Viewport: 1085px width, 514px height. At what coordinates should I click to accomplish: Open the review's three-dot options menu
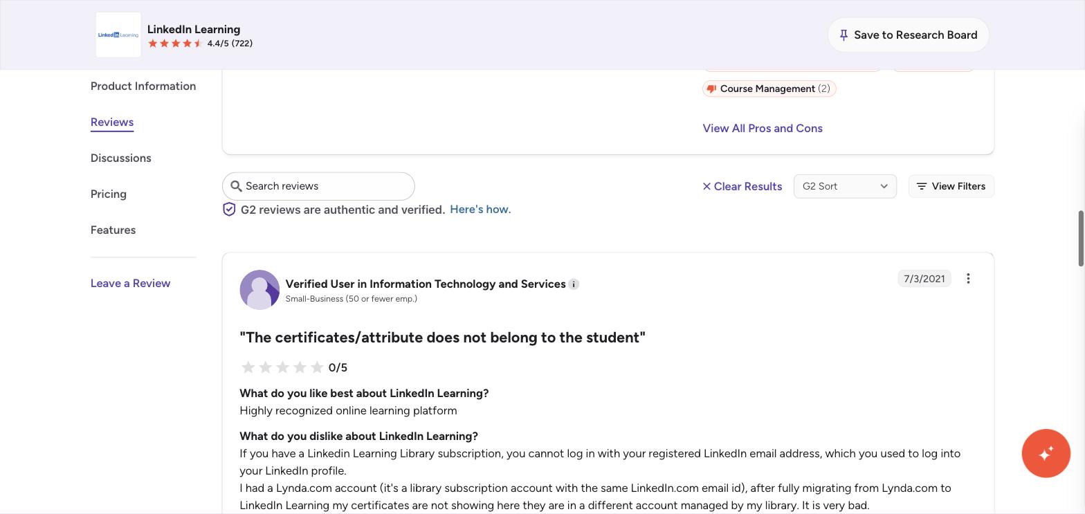point(968,278)
